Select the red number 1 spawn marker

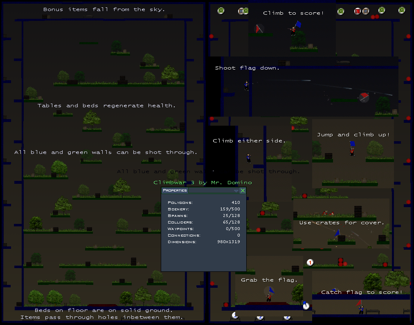click(x=310, y=262)
